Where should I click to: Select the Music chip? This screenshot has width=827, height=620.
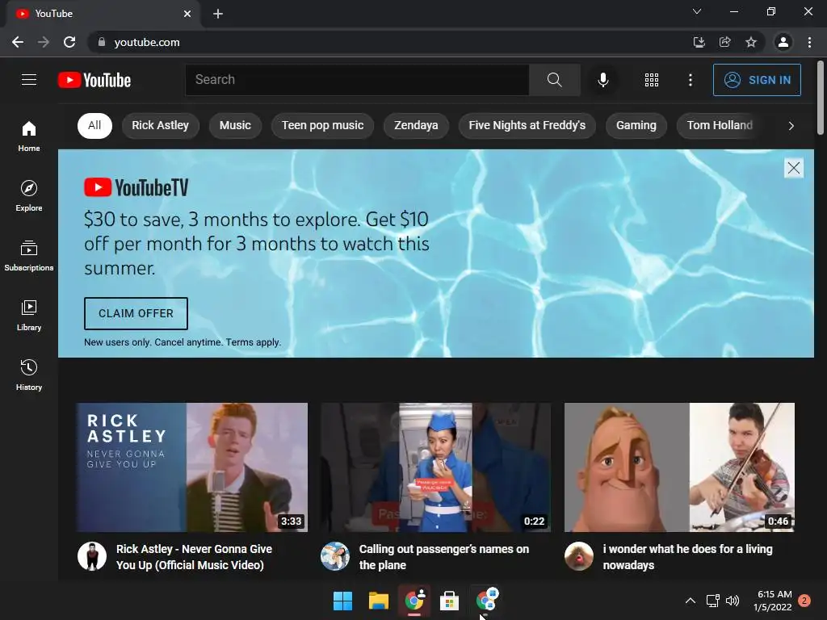click(235, 125)
